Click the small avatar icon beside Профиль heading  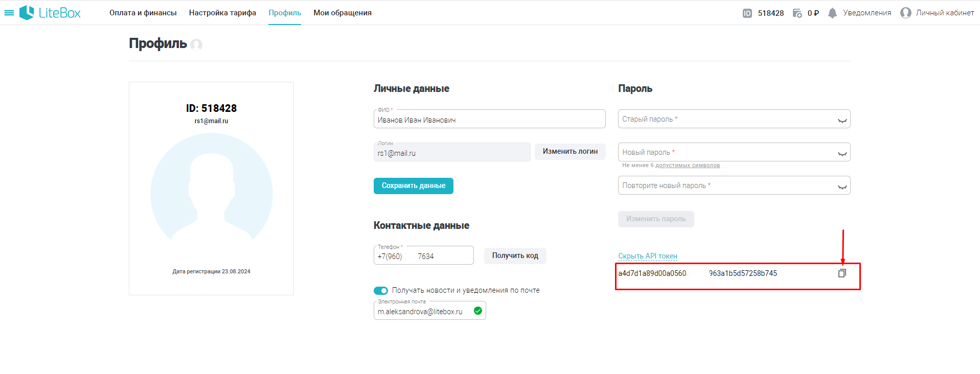point(196,44)
